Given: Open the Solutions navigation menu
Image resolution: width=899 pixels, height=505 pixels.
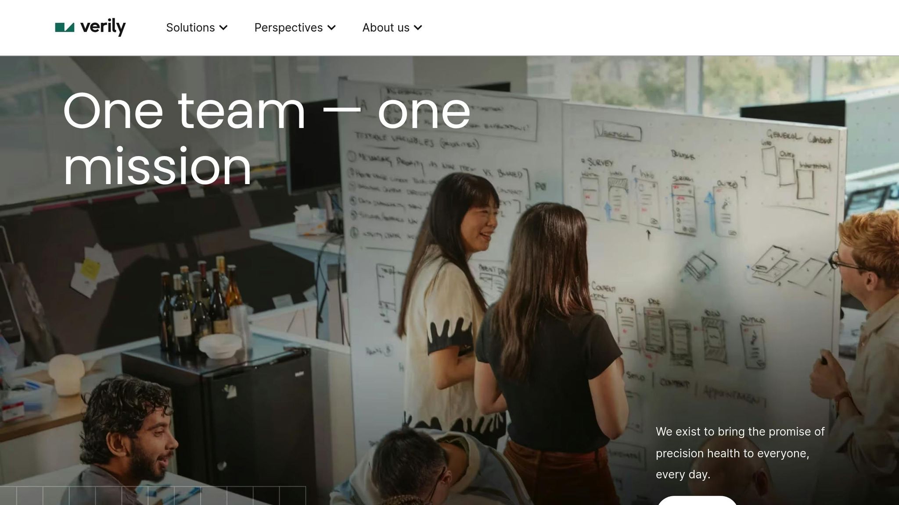Looking at the screenshot, I should pyautogui.click(x=191, y=28).
